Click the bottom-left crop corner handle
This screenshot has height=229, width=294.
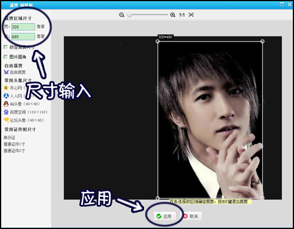(158, 198)
